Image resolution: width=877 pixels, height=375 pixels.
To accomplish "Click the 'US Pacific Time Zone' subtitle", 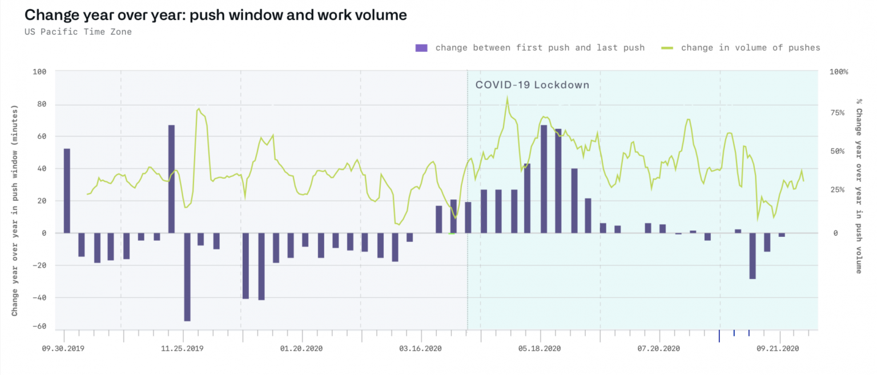I will (76, 32).
